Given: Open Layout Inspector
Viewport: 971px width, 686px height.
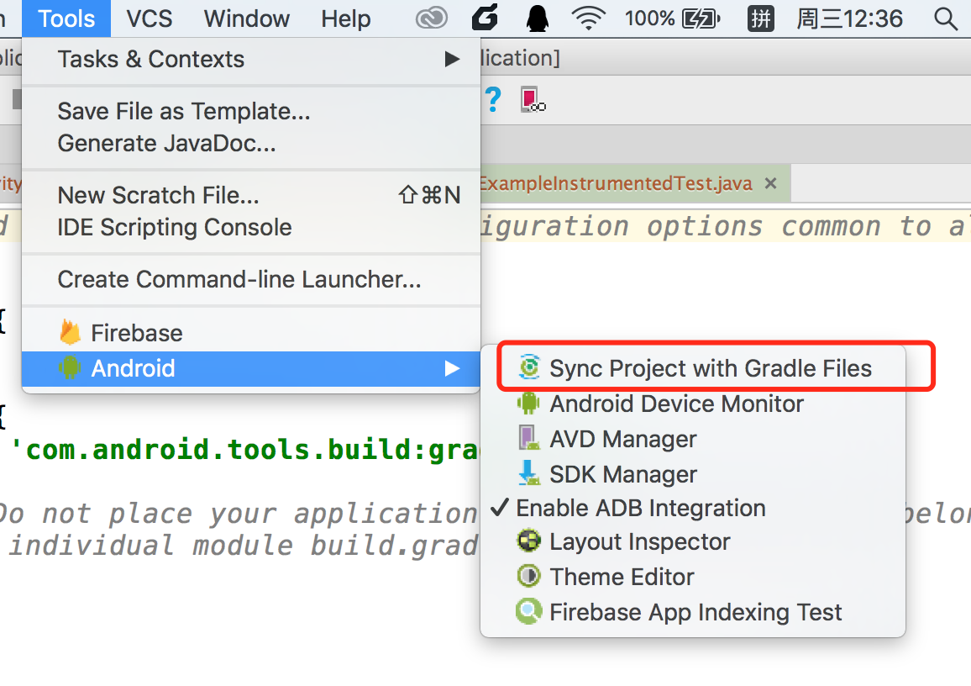Looking at the screenshot, I should click(693, 542).
